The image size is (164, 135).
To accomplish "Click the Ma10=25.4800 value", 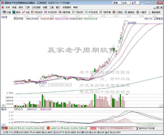I will pos(47,19).
